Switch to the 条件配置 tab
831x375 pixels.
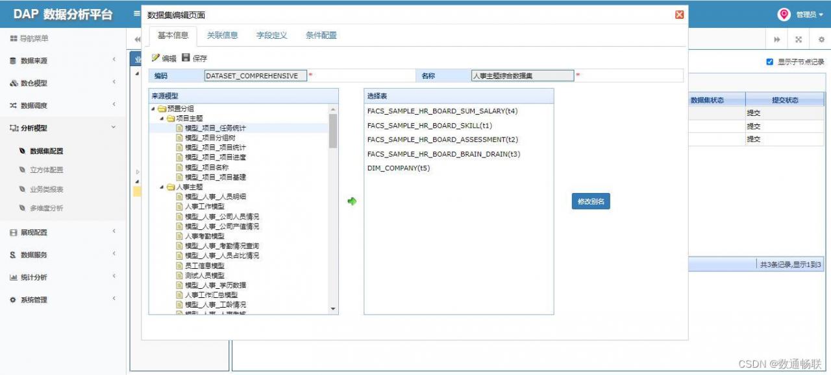coord(321,36)
